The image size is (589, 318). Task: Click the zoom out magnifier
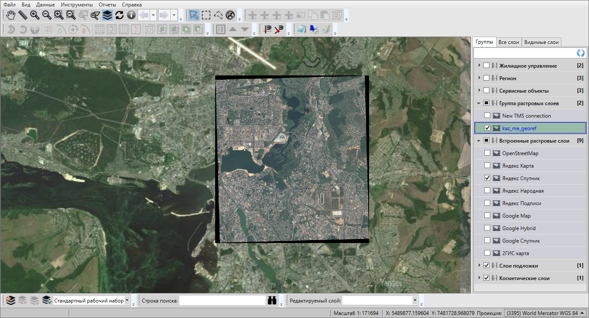coord(47,16)
